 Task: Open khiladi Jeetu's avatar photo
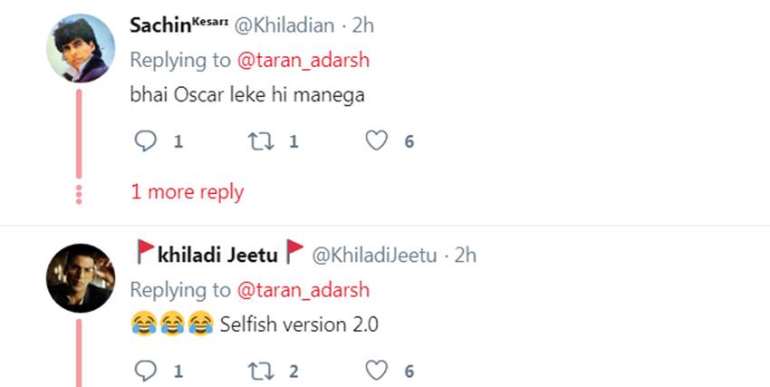pos(80,277)
